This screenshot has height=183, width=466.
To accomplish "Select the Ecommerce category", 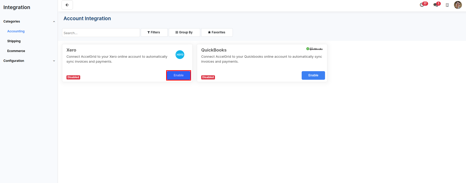I will point(16,51).
